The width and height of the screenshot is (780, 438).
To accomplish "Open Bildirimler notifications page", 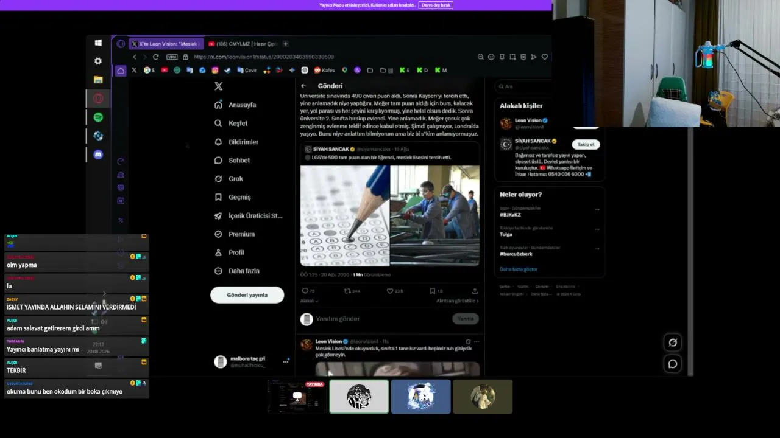I will click(x=236, y=142).
